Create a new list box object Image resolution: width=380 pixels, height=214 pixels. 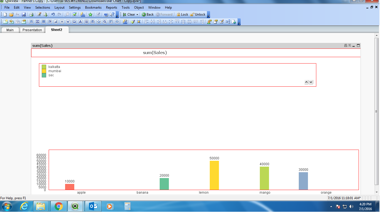[x=31, y=22]
